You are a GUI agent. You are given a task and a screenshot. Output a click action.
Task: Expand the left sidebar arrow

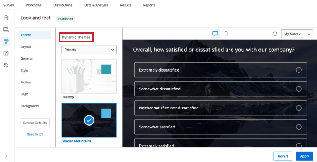(6, 156)
